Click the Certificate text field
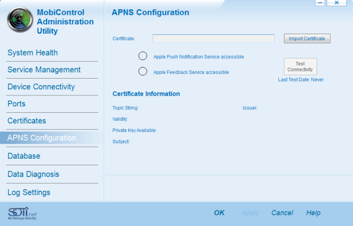The width and height of the screenshot is (353, 226). 213,38
